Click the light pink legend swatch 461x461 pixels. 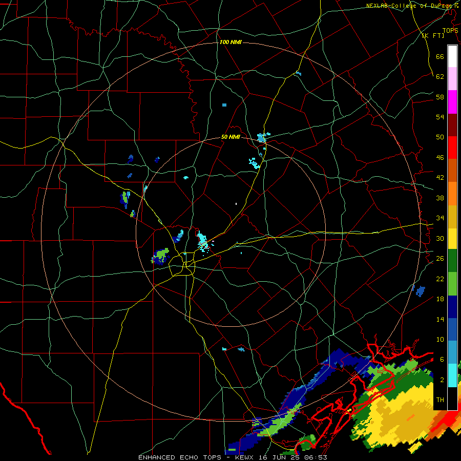tap(452, 78)
